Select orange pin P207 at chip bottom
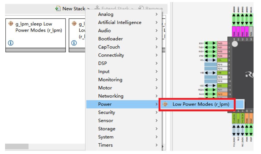 click(x=251, y=118)
